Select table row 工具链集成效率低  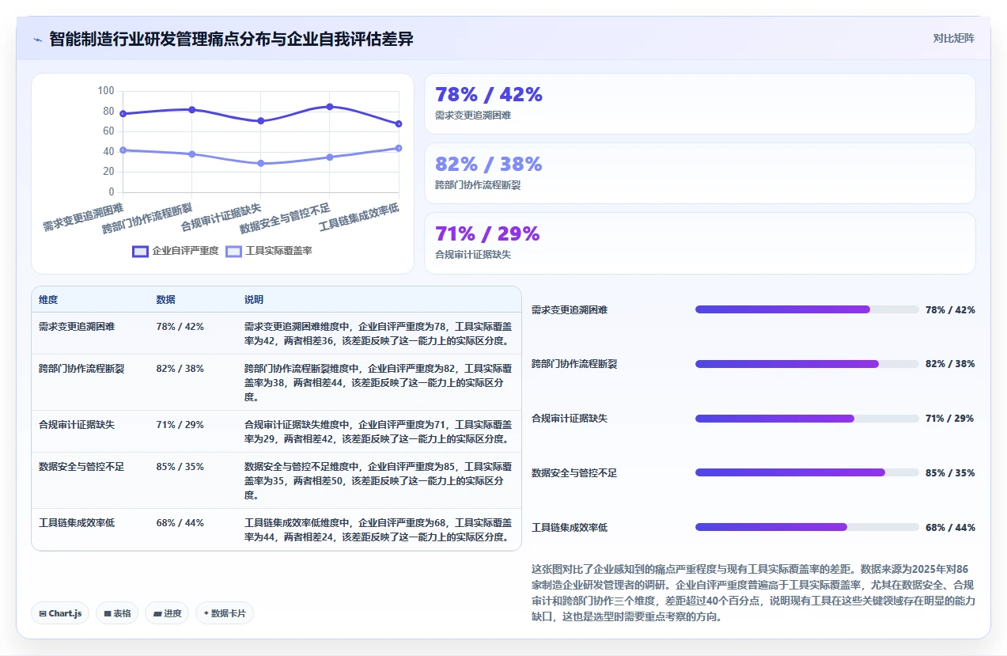pyautogui.click(x=276, y=529)
